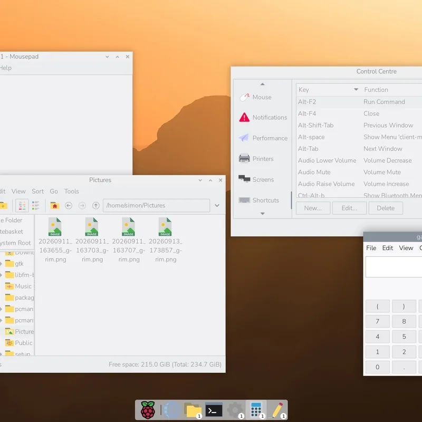Switch file manager to icon view
The height and width of the screenshot is (422, 422).
(x=22, y=206)
